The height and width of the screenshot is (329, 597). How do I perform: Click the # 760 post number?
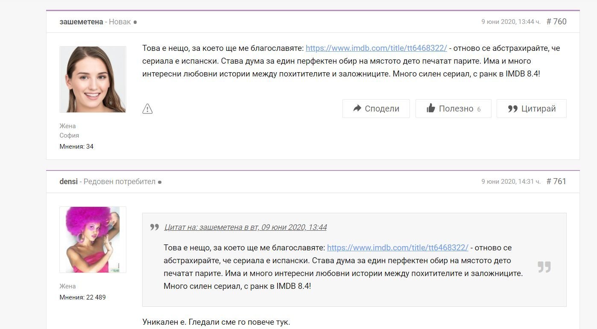click(556, 21)
